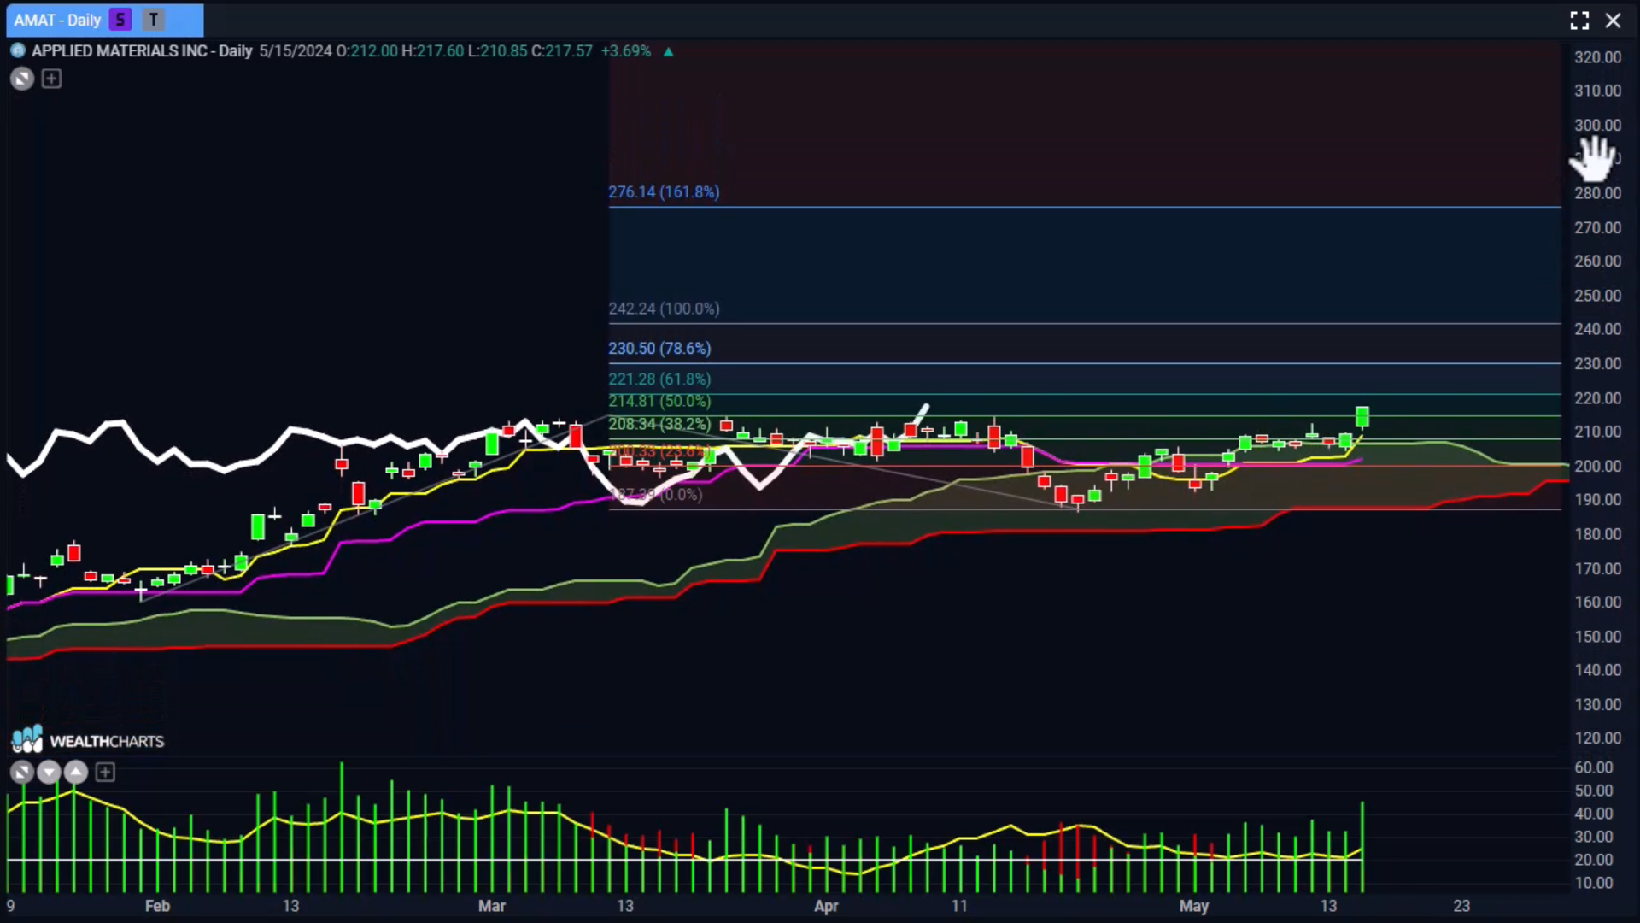Select the 276.14 (161.8%) Fibonacci label

click(x=664, y=192)
